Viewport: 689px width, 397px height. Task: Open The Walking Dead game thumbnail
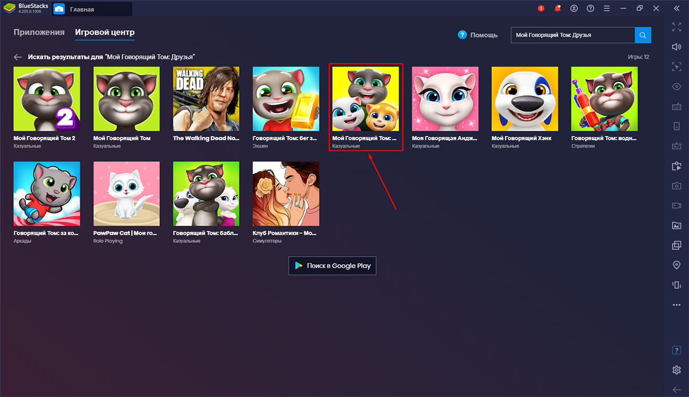(x=206, y=98)
